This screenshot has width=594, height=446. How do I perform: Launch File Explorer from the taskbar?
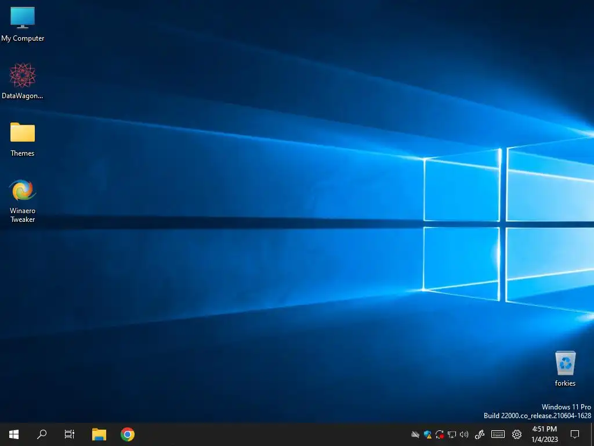point(99,434)
